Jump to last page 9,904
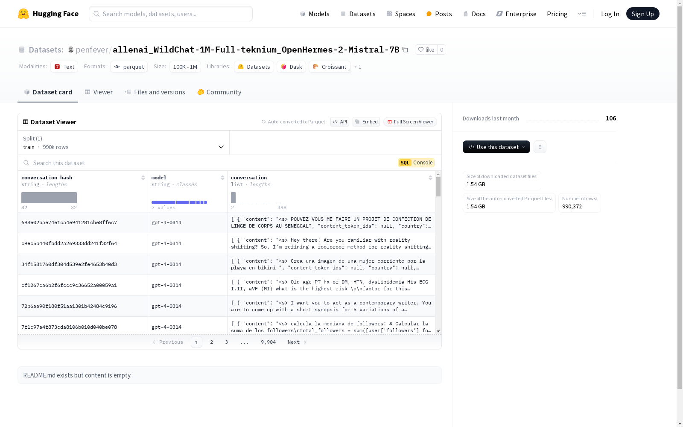 click(x=269, y=342)
